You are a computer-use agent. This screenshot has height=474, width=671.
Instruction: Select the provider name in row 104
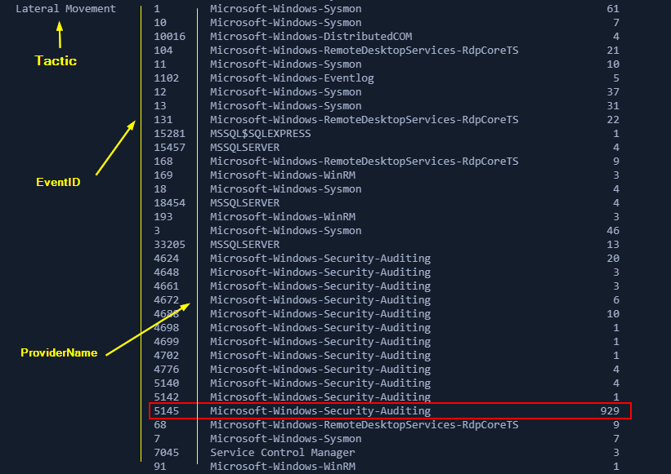pyautogui.click(x=365, y=51)
